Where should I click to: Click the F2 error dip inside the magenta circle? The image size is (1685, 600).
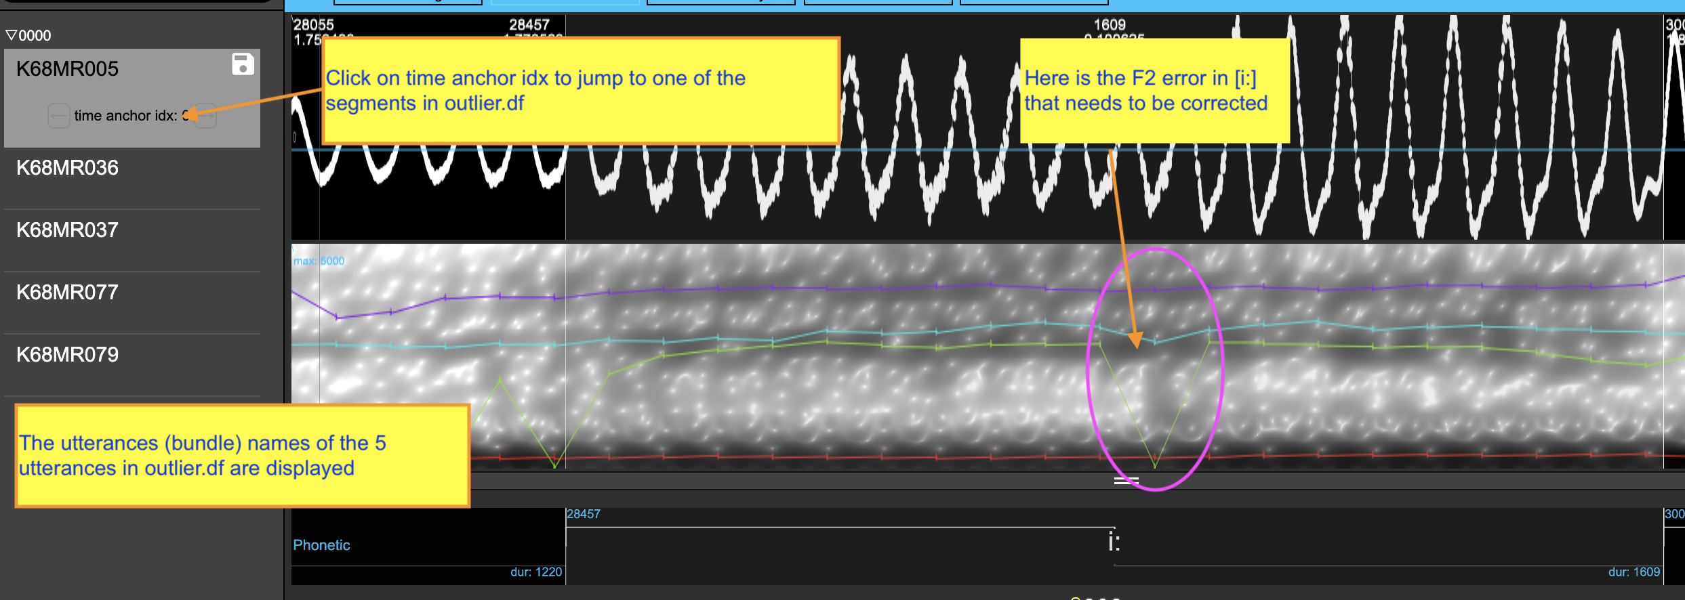[x=1154, y=465]
